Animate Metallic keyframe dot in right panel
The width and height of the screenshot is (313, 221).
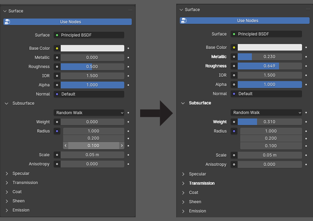[x=306, y=57]
